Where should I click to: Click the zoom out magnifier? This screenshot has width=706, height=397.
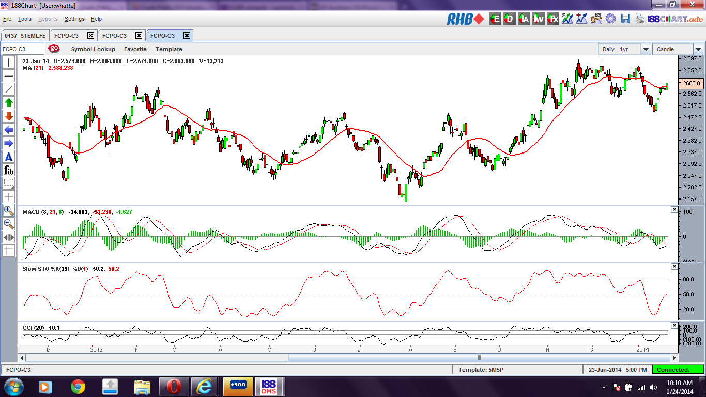pos(9,224)
